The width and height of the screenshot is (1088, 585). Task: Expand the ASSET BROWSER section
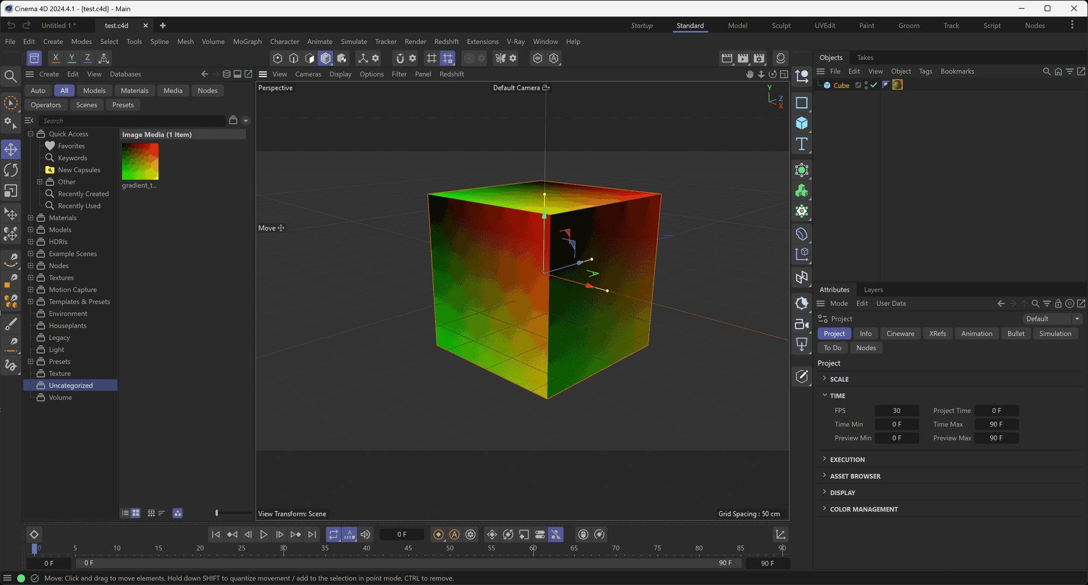pos(824,476)
